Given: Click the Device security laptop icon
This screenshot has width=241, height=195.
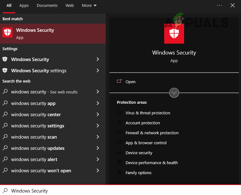Looking at the screenshot, I should click(x=119, y=153).
